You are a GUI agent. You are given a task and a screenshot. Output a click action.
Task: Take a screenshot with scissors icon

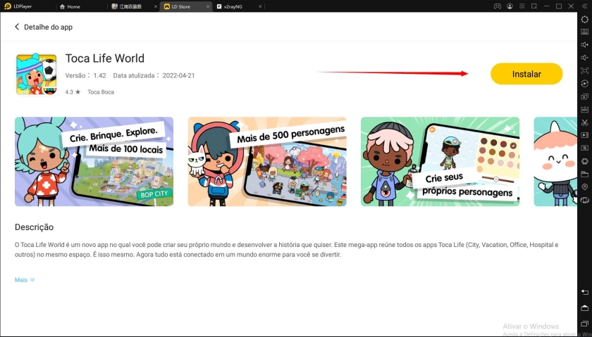pyautogui.click(x=584, y=122)
